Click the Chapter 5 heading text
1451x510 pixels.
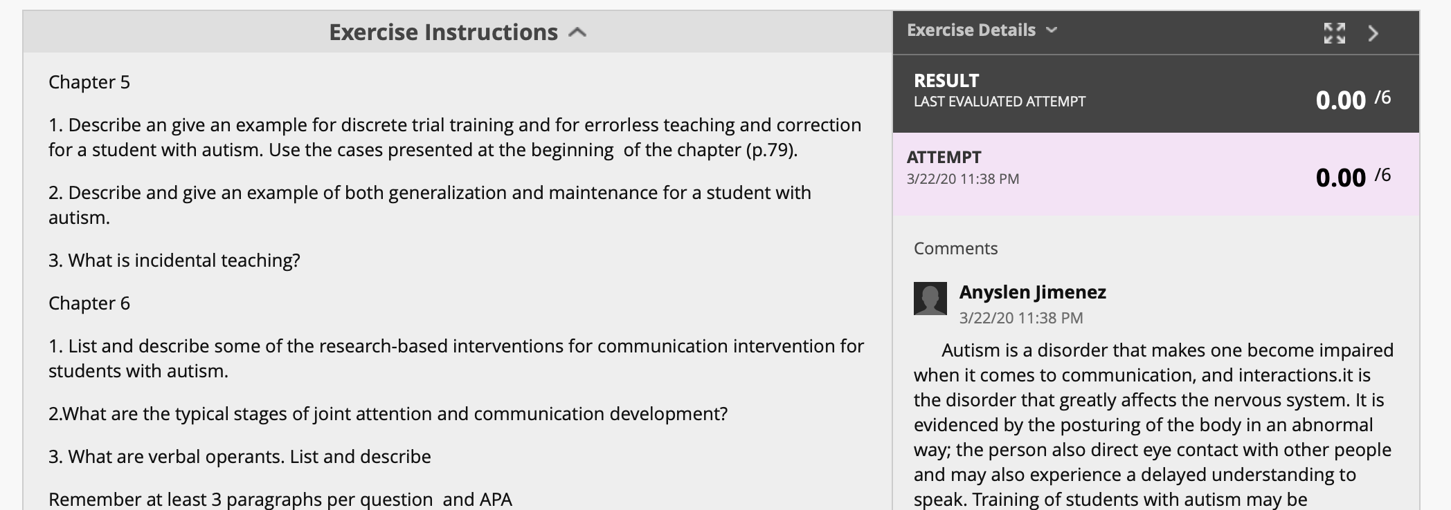click(x=89, y=82)
